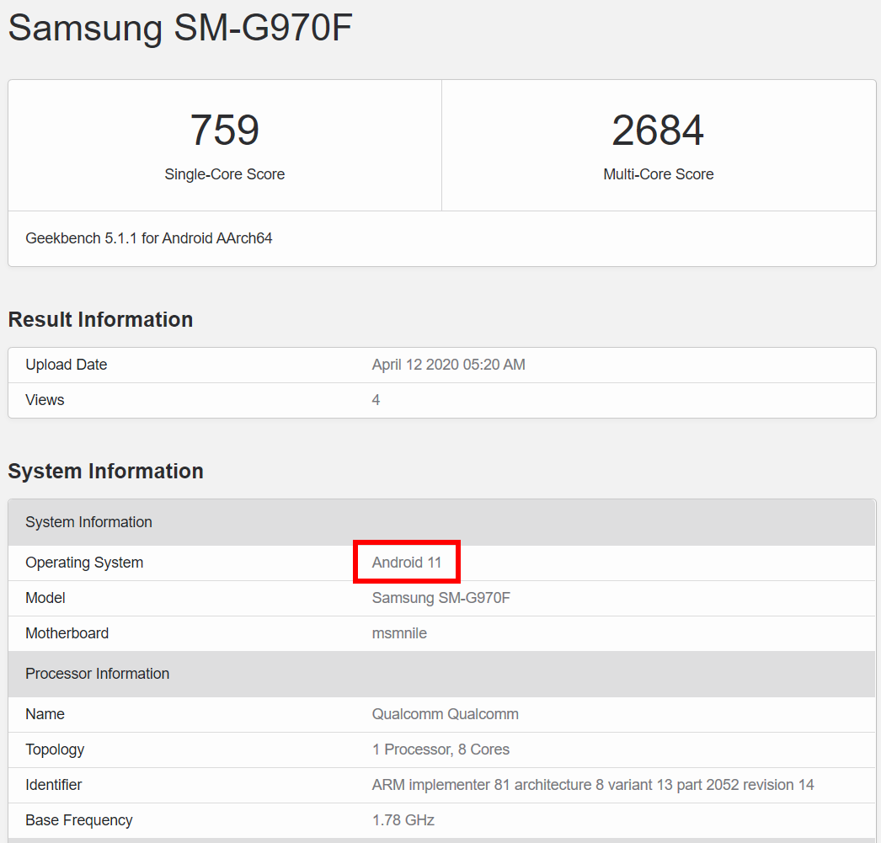Click the upload date April 12 2020 value

(x=448, y=365)
